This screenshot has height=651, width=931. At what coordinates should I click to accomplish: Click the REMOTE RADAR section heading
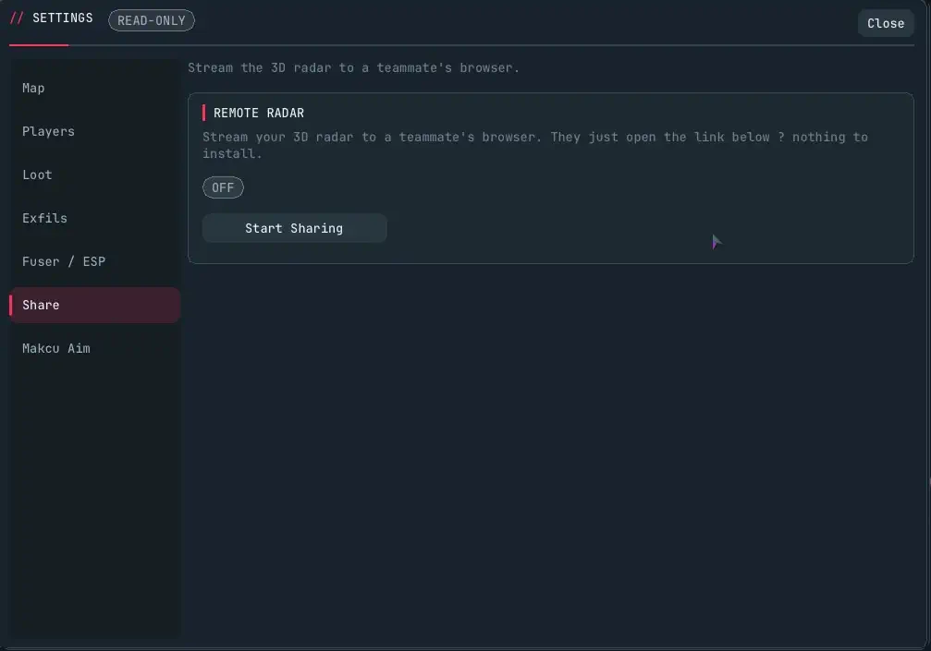(259, 113)
